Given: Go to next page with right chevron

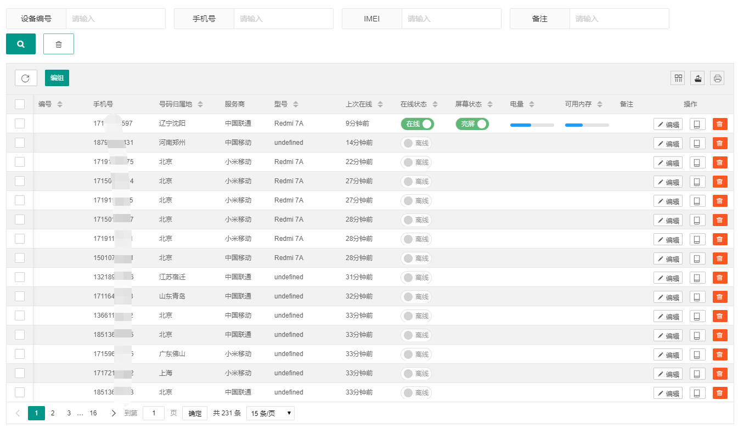Looking at the screenshot, I should (x=114, y=413).
